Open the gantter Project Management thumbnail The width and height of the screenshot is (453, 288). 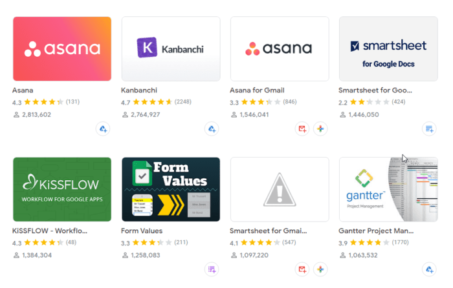click(388, 189)
